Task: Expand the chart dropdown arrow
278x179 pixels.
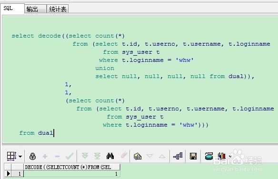Action: point(230,157)
